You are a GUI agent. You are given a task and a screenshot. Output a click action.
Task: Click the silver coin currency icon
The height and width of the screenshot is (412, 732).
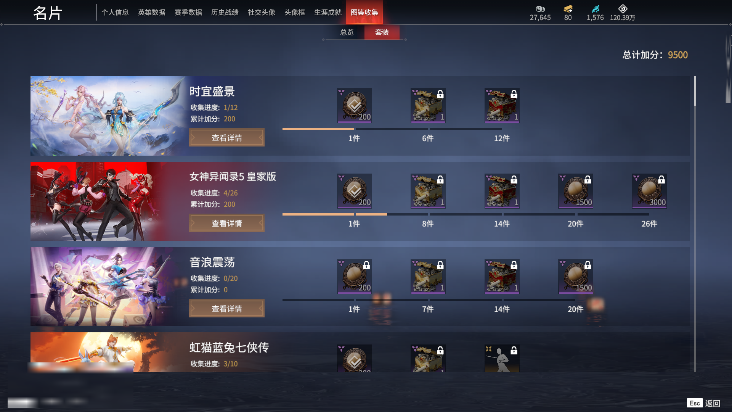540,9
